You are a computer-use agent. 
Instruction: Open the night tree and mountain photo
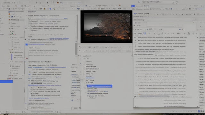[106, 27]
